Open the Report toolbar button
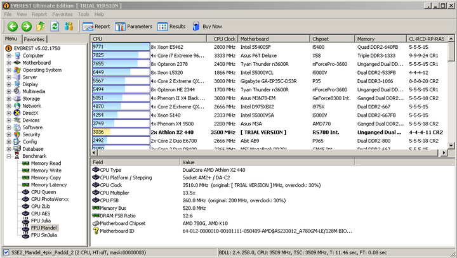The image size is (457, 258). point(96,27)
